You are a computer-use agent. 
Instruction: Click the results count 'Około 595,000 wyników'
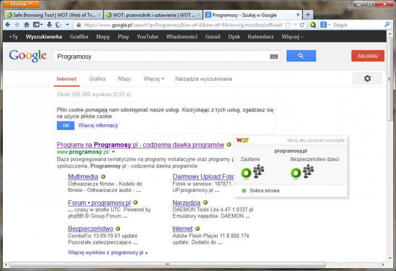(94, 94)
